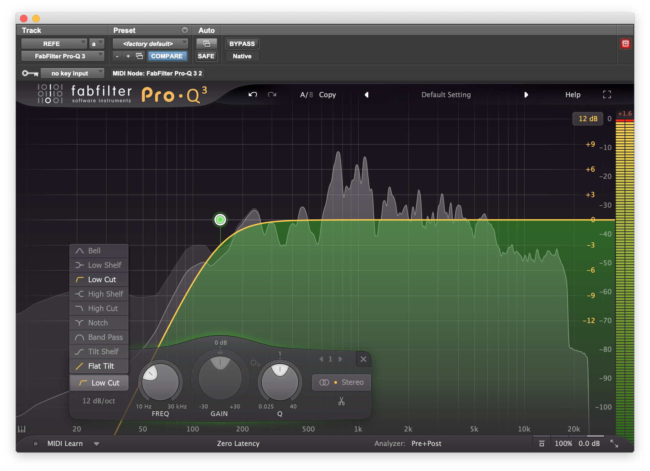Open the REFE track selector dropdown
The image size is (650, 471).
click(54, 44)
